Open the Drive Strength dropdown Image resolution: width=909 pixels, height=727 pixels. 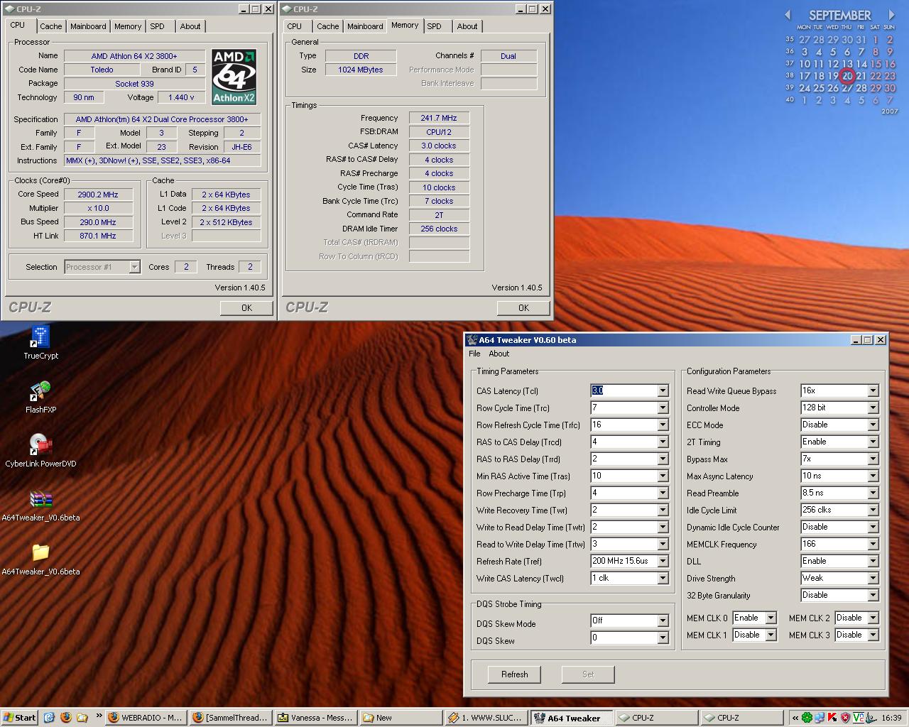[x=873, y=578]
